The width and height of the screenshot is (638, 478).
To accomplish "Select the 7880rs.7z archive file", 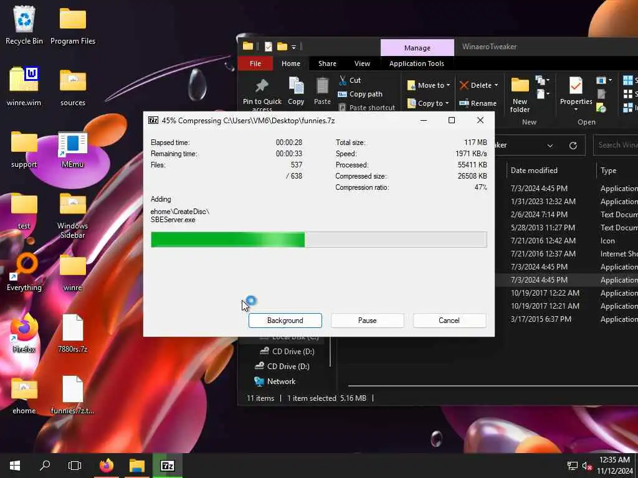I will point(73,334).
